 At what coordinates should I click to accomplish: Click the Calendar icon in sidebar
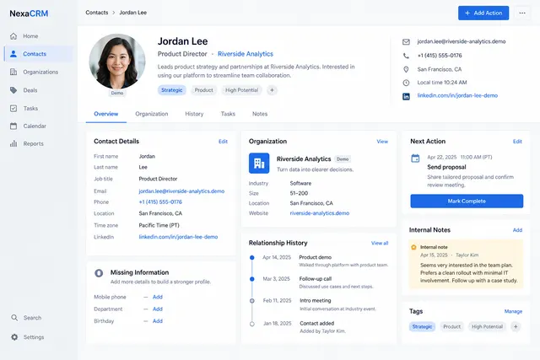[x=13, y=126]
